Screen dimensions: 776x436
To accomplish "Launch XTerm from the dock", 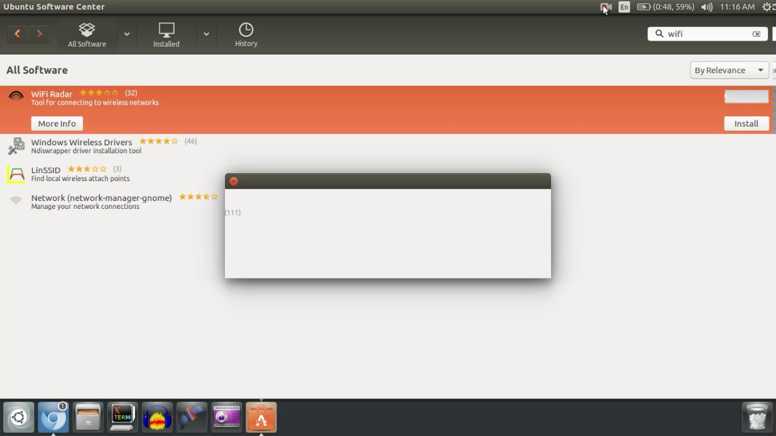I will click(x=122, y=417).
